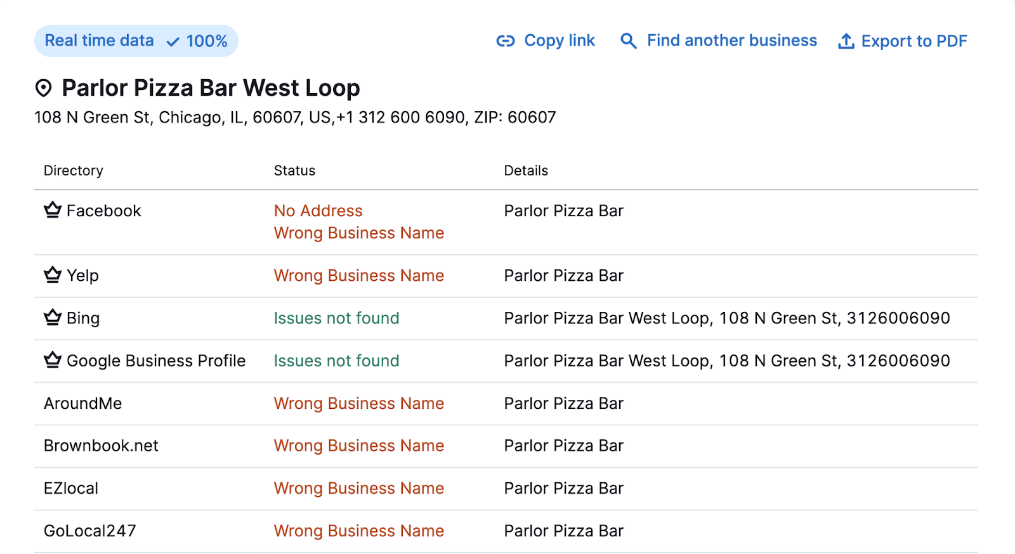The height and width of the screenshot is (554, 1015).
Task: Click the magnifier icon beside Find another business
Action: [628, 41]
